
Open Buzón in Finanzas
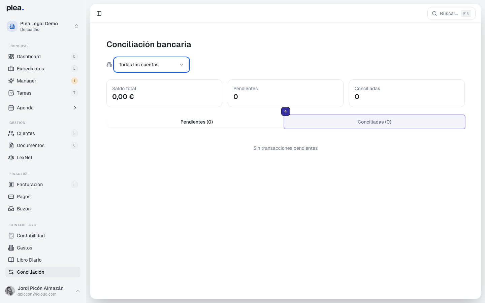pyautogui.click(x=43, y=209)
